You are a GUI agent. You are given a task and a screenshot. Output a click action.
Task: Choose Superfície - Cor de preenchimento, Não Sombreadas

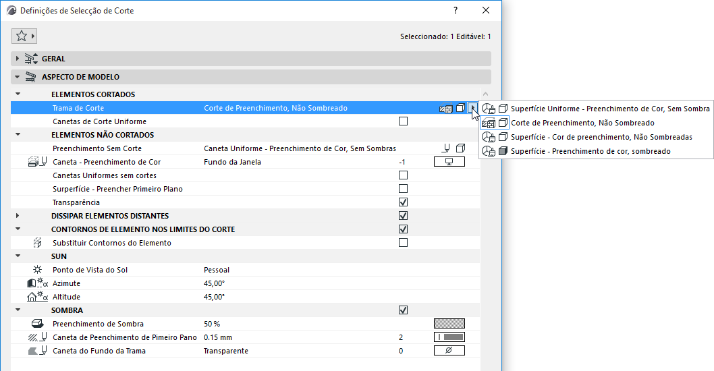coord(596,137)
